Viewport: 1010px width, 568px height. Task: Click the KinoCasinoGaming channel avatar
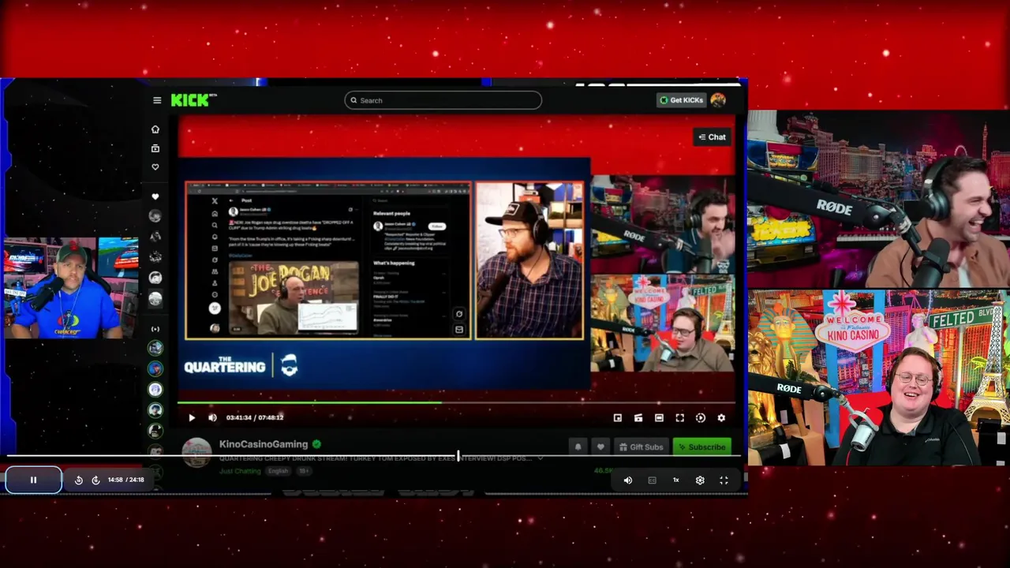click(x=196, y=451)
